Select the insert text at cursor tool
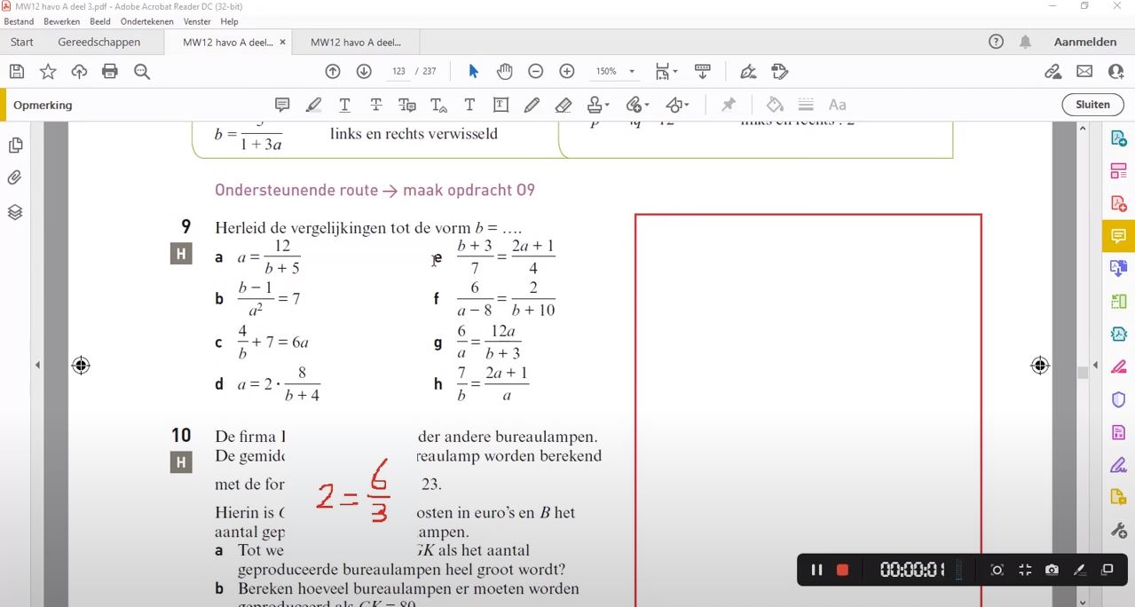The height and width of the screenshot is (607, 1135). [x=438, y=105]
